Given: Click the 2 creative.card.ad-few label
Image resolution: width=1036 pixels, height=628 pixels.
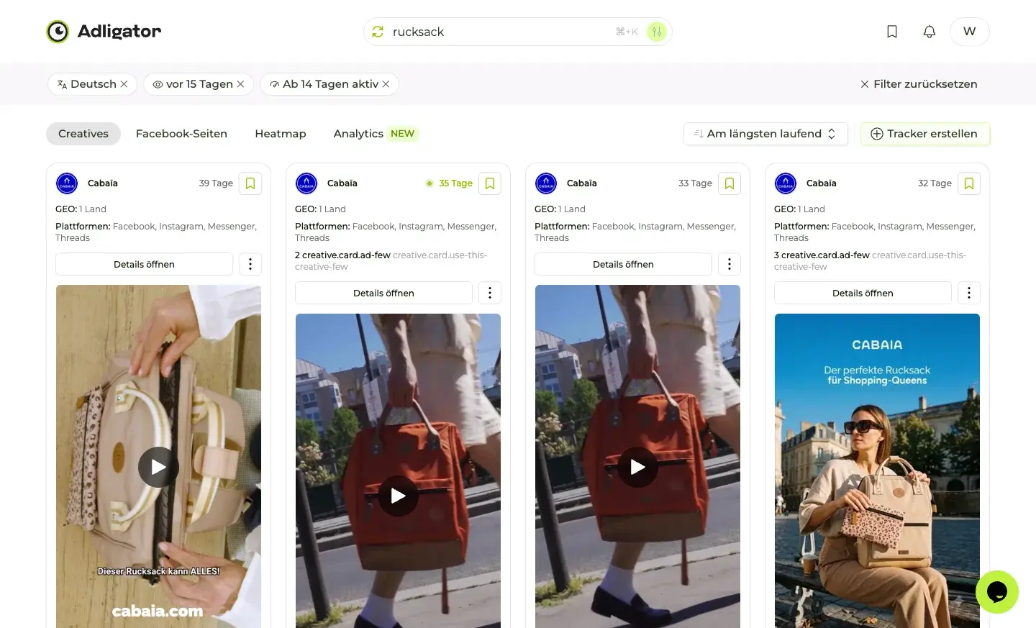Looking at the screenshot, I should 342,255.
